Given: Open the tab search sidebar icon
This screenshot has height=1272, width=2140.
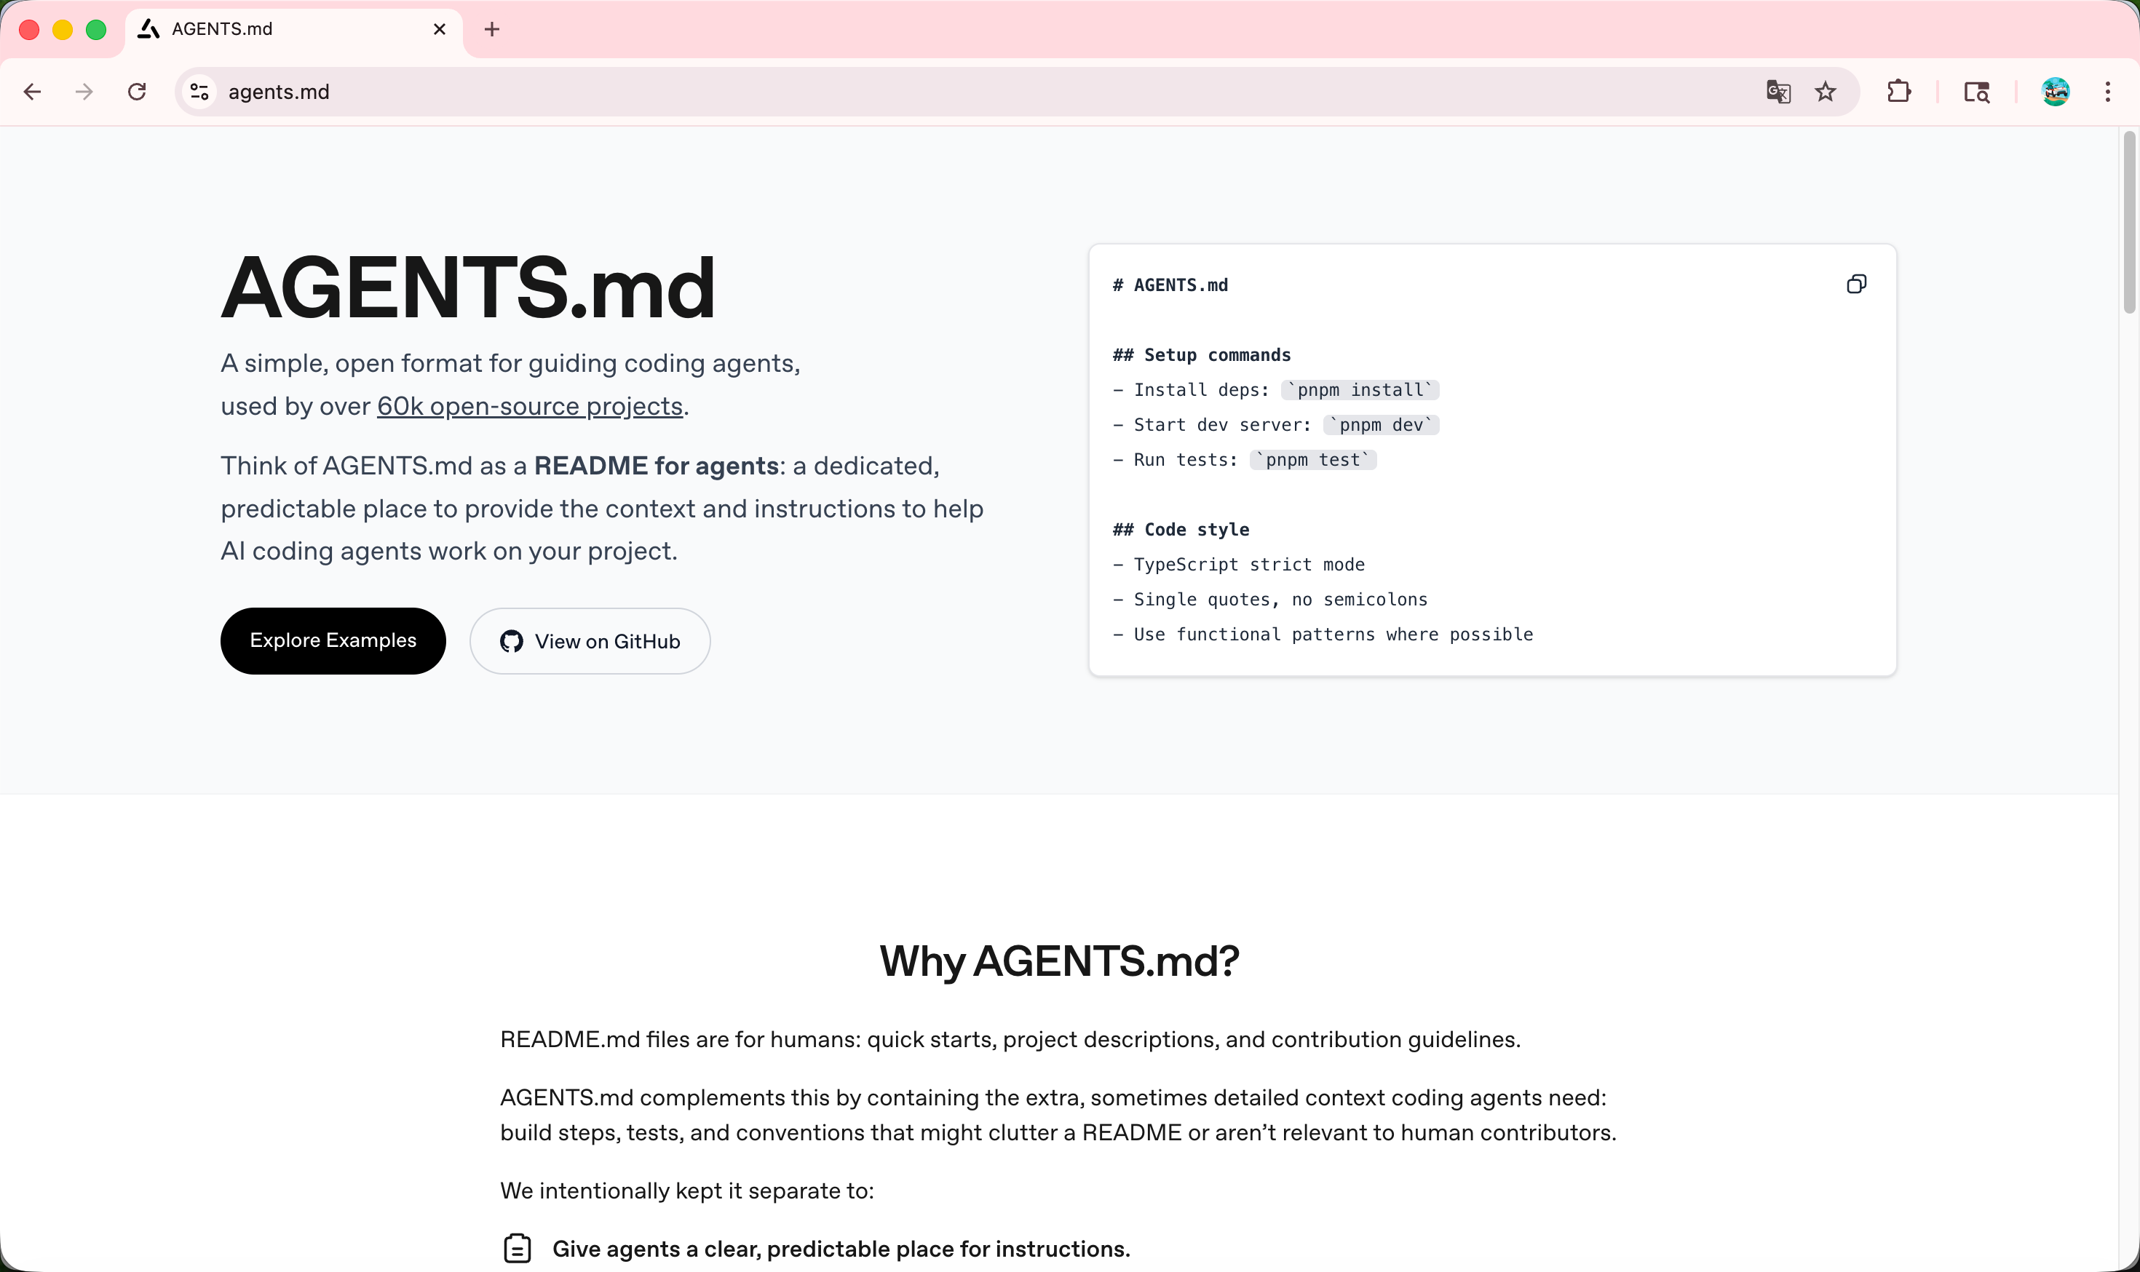Looking at the screenshot, I should 1976,92.
